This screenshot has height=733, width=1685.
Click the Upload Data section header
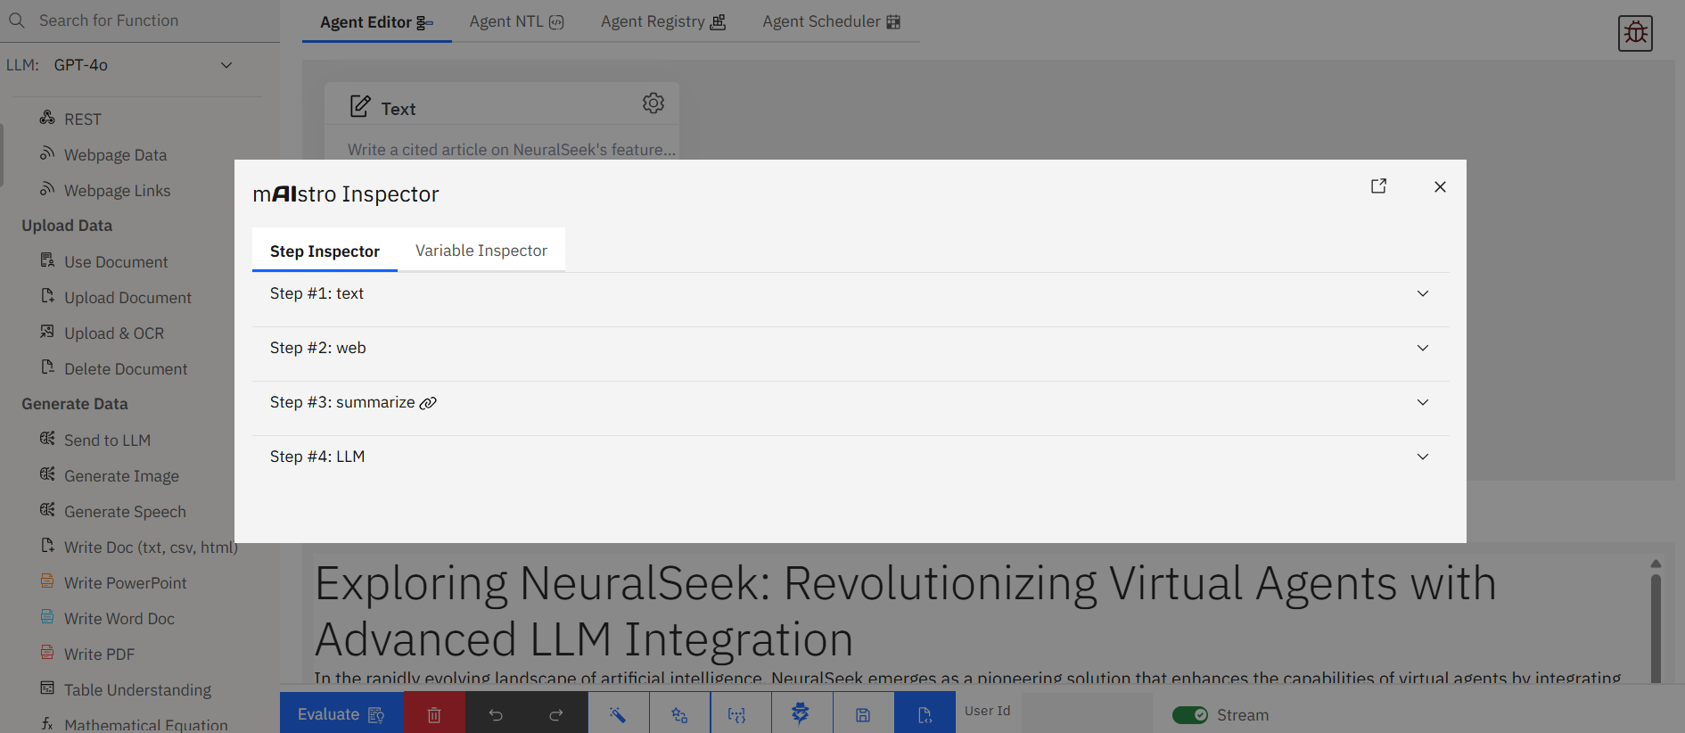[67, 226]
